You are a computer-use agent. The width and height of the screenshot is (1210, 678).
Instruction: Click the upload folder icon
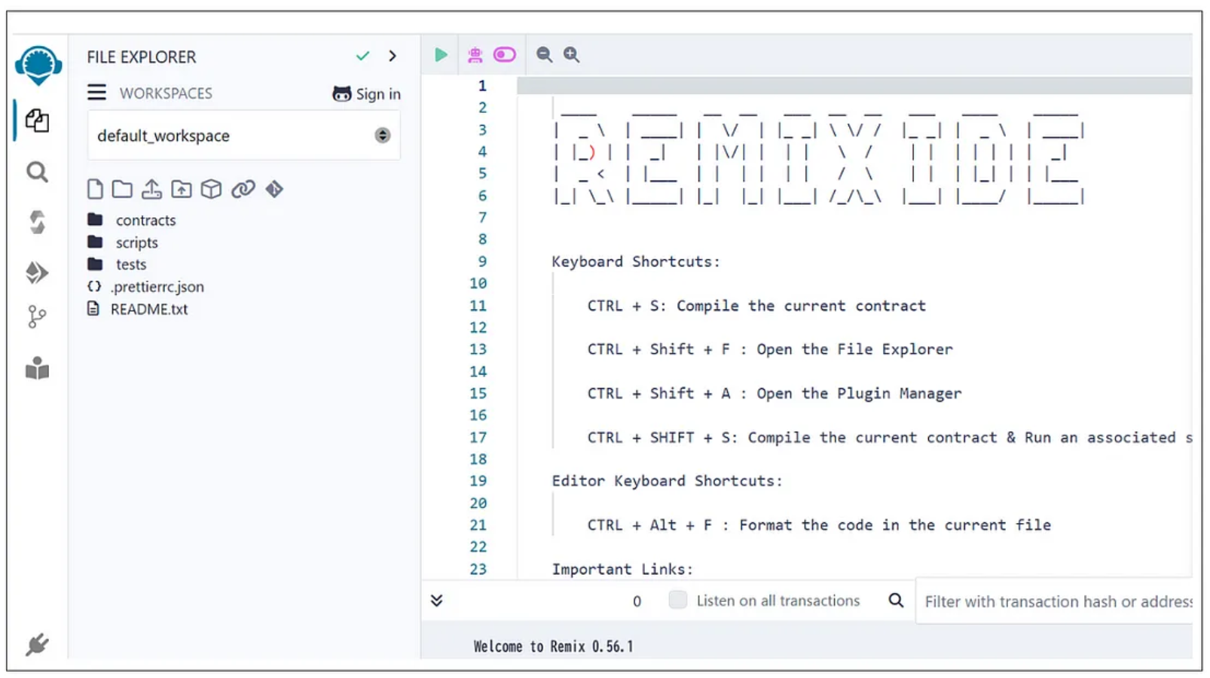pos(182,189)
